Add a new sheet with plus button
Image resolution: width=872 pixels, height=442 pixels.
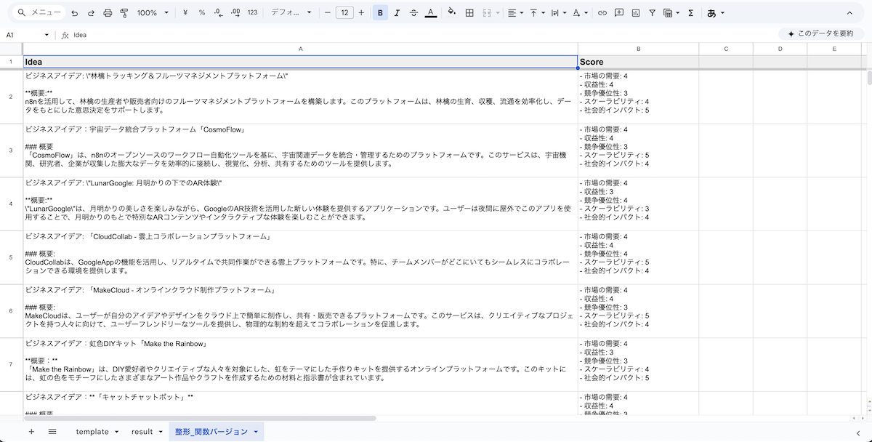click(x=31, y=432)
